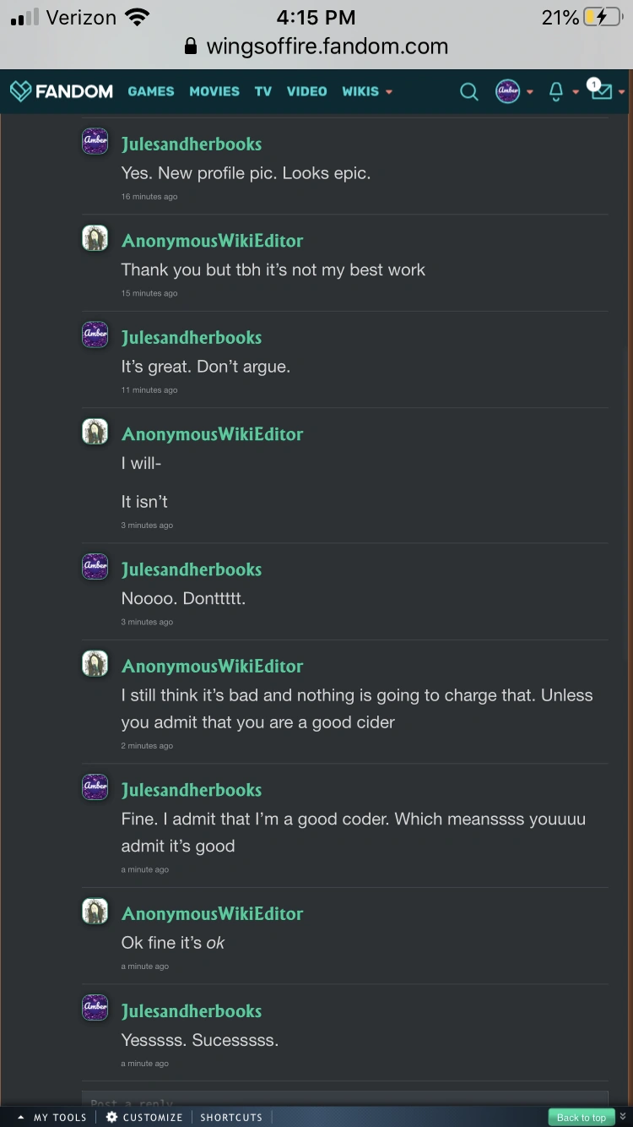Open the messages envelope icon

point(601,91)
